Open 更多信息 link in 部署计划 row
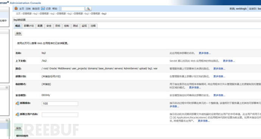Viewport: 261px width, 139px height. pos(219,76)
